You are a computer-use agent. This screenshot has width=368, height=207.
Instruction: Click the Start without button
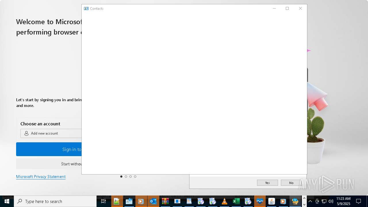[x=49, y=164]
